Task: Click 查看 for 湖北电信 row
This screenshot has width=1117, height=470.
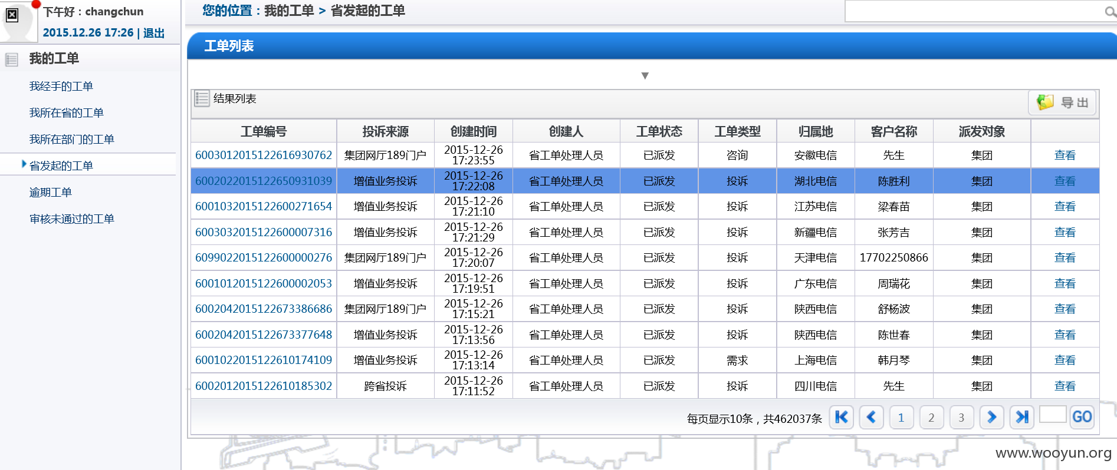Action: (1065, 181)
